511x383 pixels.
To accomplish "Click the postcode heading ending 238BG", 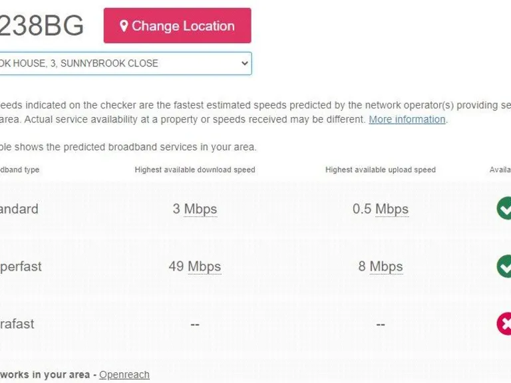I will [41, 26].
